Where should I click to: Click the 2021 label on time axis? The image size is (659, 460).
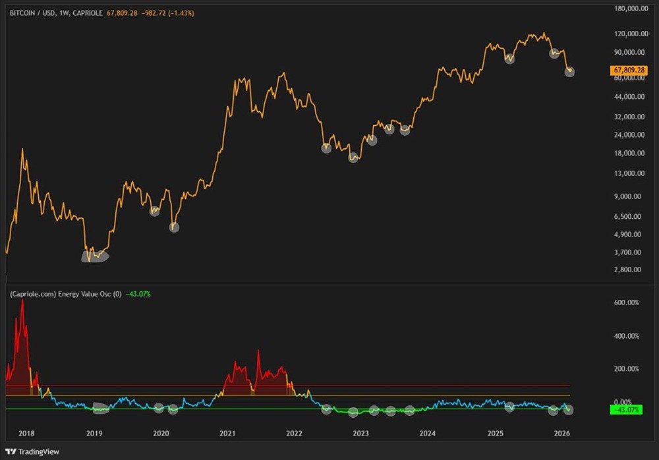click(227, 433)
